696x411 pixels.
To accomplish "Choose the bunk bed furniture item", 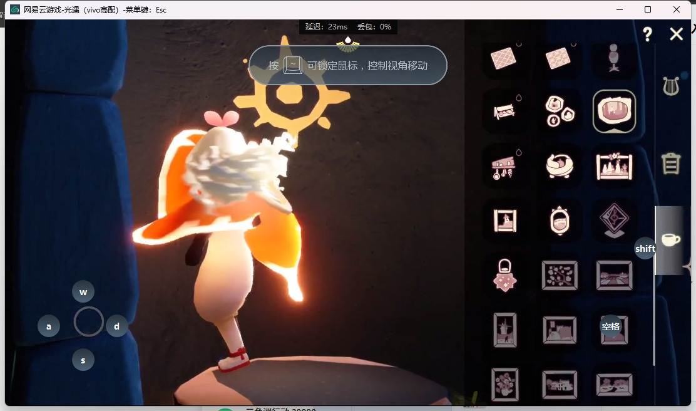I will (x=504, y=111).
